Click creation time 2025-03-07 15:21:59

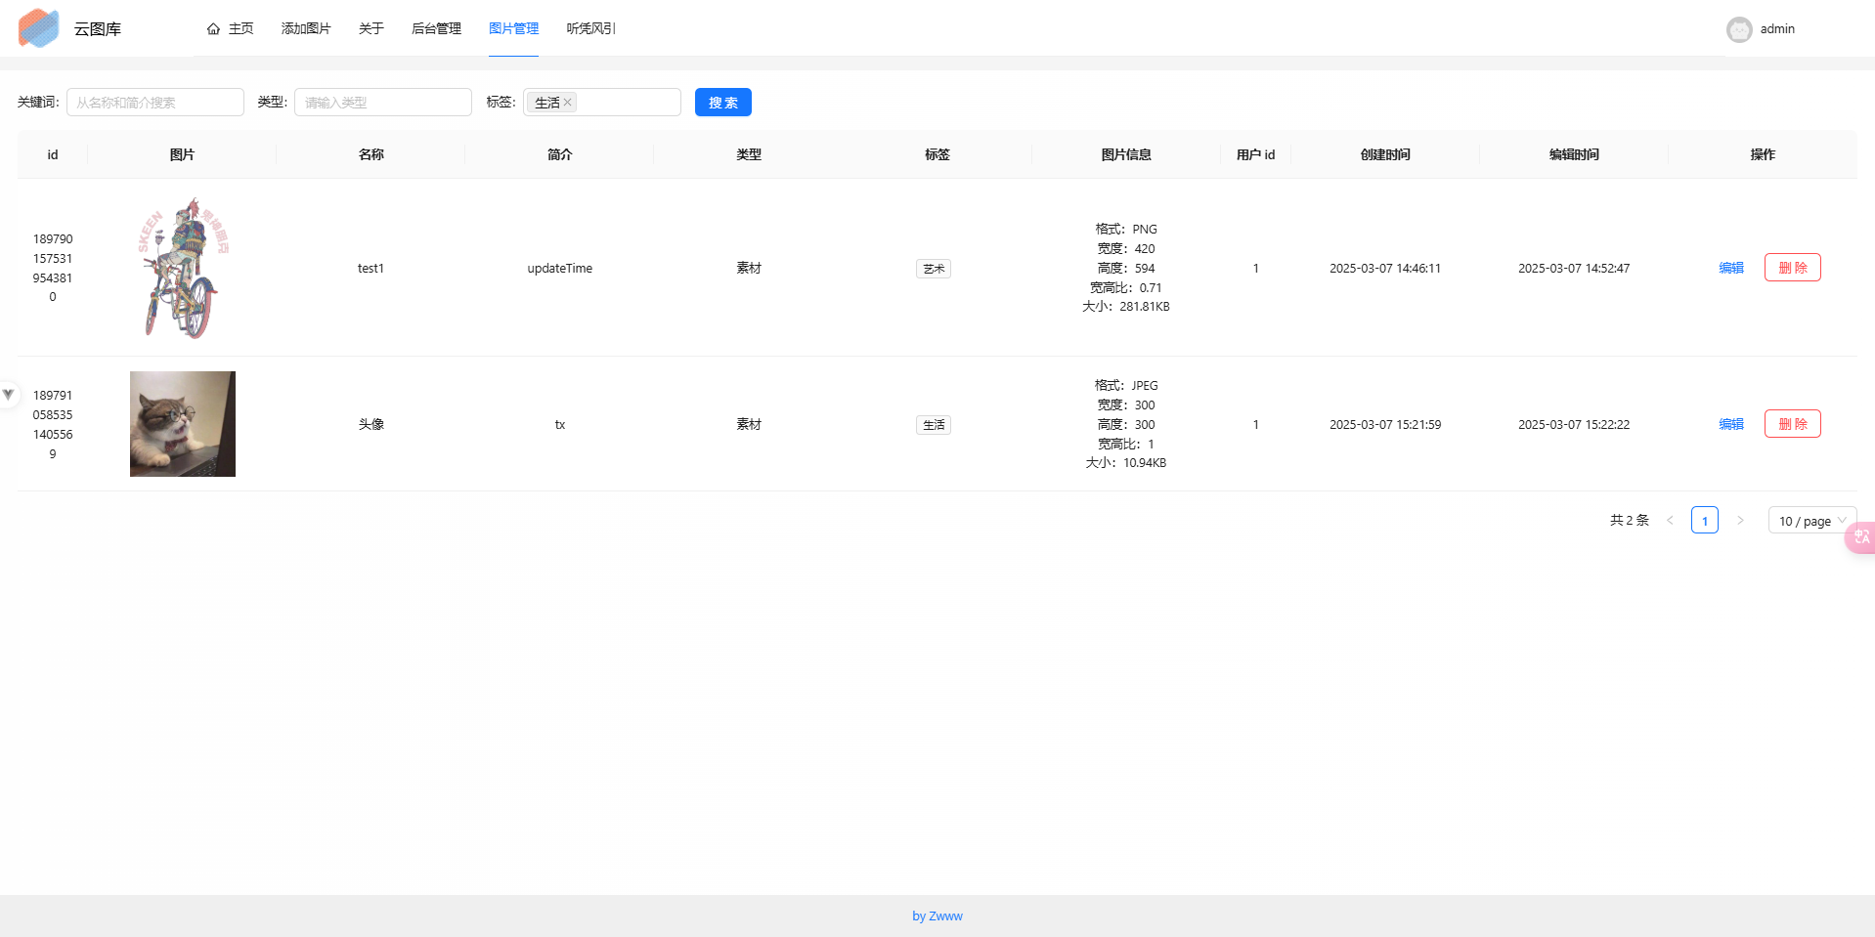point(1385,424)
